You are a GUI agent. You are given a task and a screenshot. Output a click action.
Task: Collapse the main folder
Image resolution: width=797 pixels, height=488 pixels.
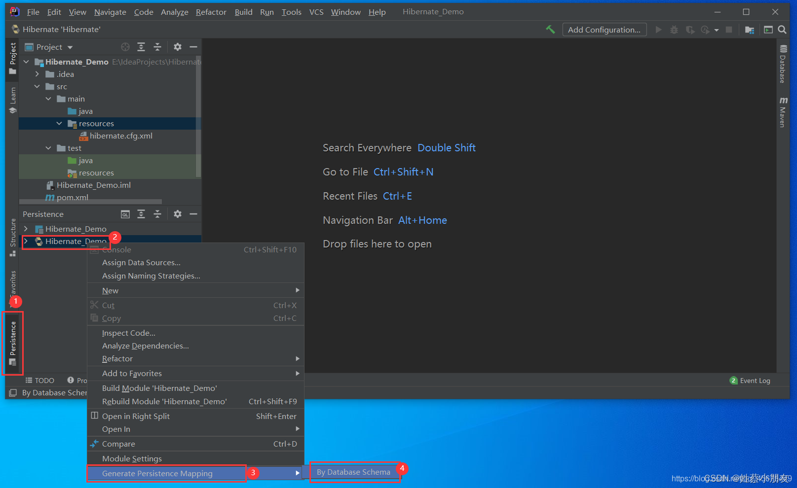(x=48, y=99)
